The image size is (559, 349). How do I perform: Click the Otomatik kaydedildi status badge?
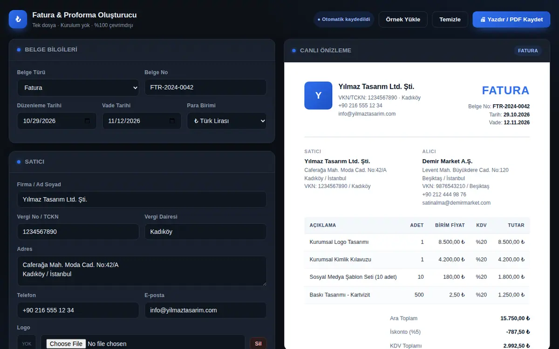tap(344, 19)
